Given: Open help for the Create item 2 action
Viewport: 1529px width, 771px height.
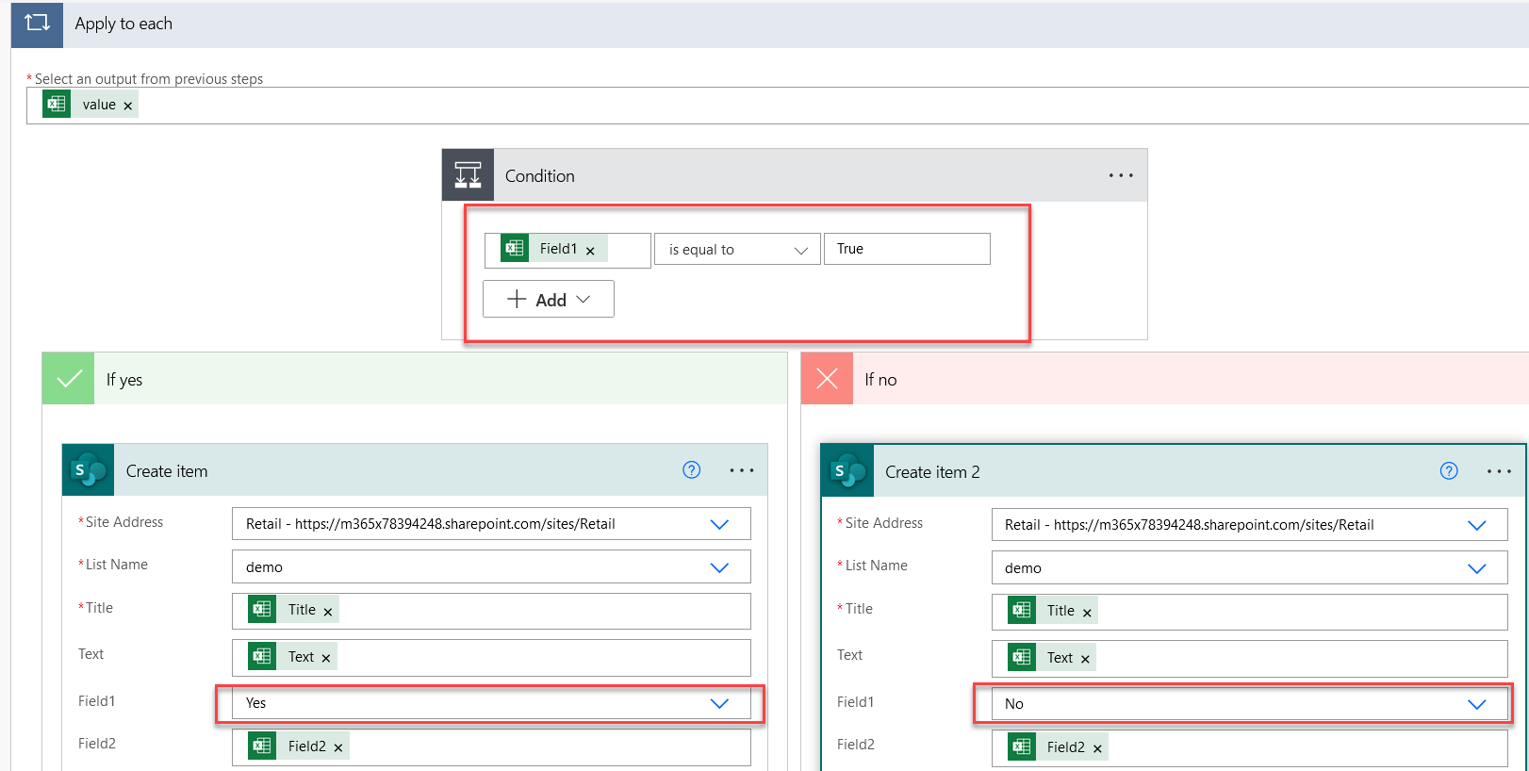Looking at the screenshot, I should pos(1449,470).
